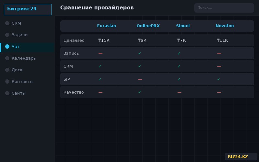
Task: Click Eurasian's checkmark in the CRM row
Action: (x=100, y=66)
